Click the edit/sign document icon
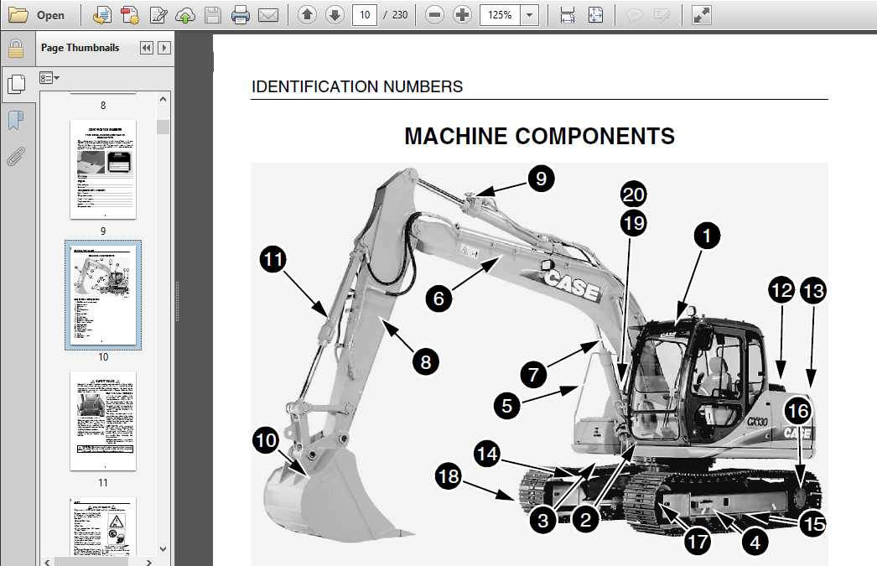The width and height of the screenshot is (877, 566). (x=158, y=15)
